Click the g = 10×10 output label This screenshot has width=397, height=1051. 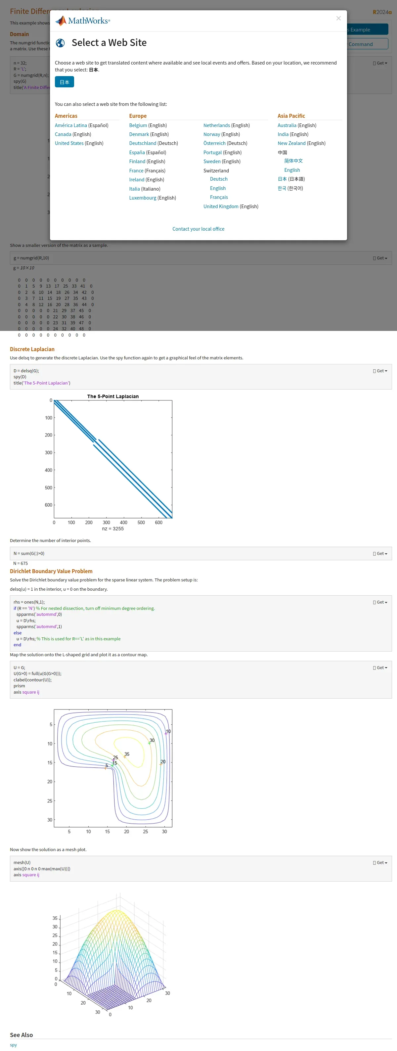click(x=24, y=268)
